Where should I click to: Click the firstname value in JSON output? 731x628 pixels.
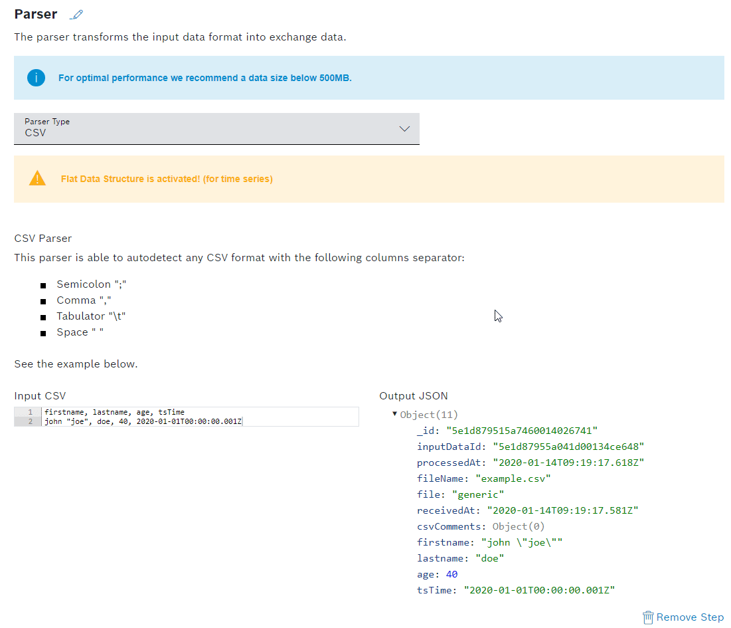pyautogui.click(x=522, y=542)
